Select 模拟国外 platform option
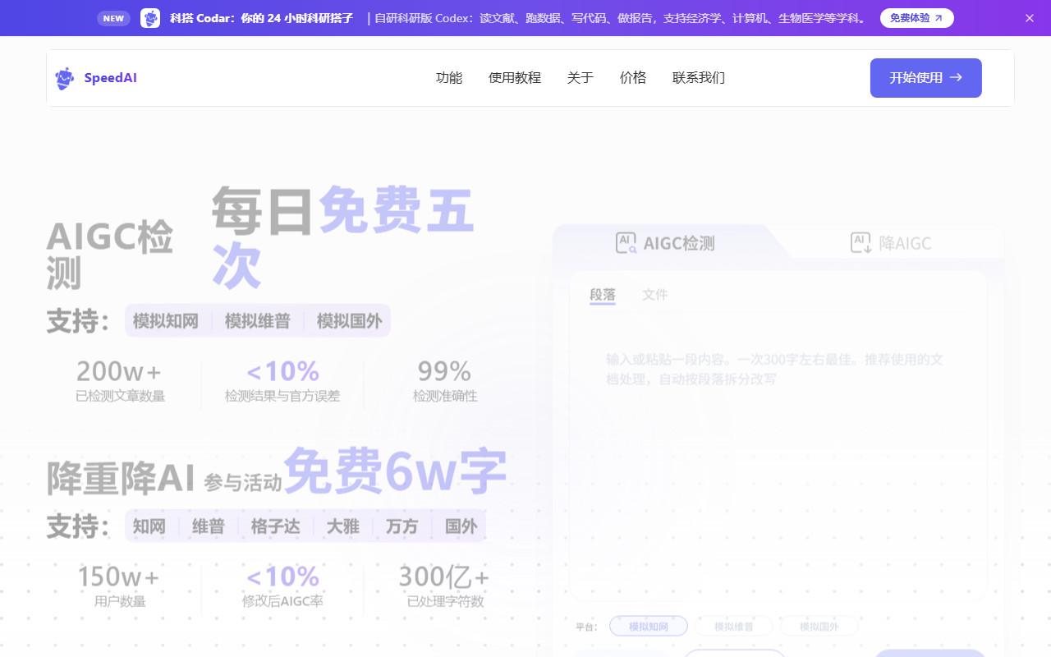 819,627
